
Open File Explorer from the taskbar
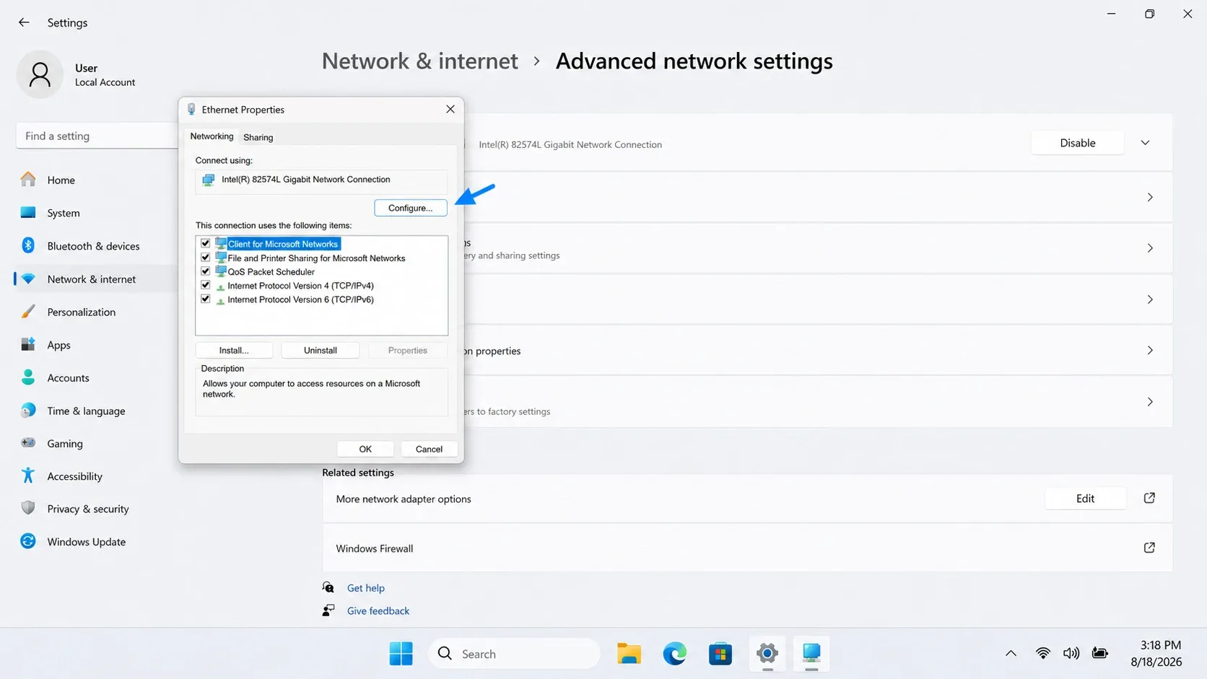(x=629, y=654)
